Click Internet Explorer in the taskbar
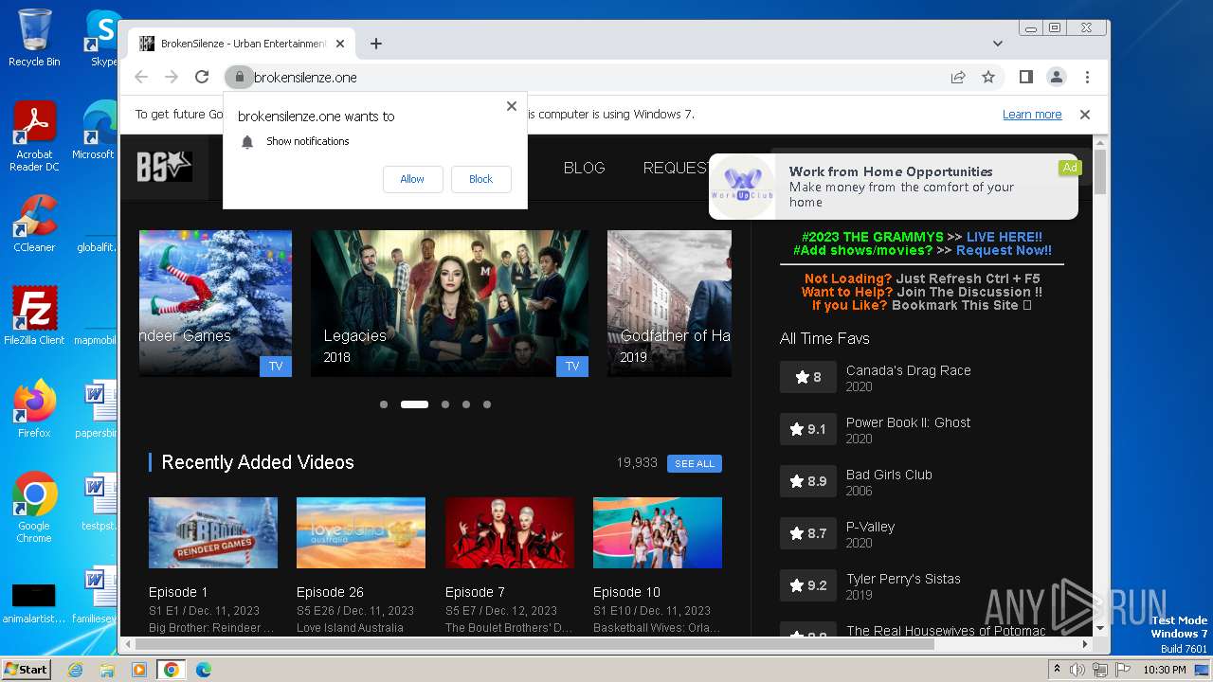Viewport: 1213px width, 682px height. (76, 670)
